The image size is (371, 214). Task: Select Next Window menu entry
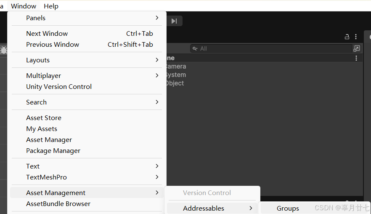[87, 34]
